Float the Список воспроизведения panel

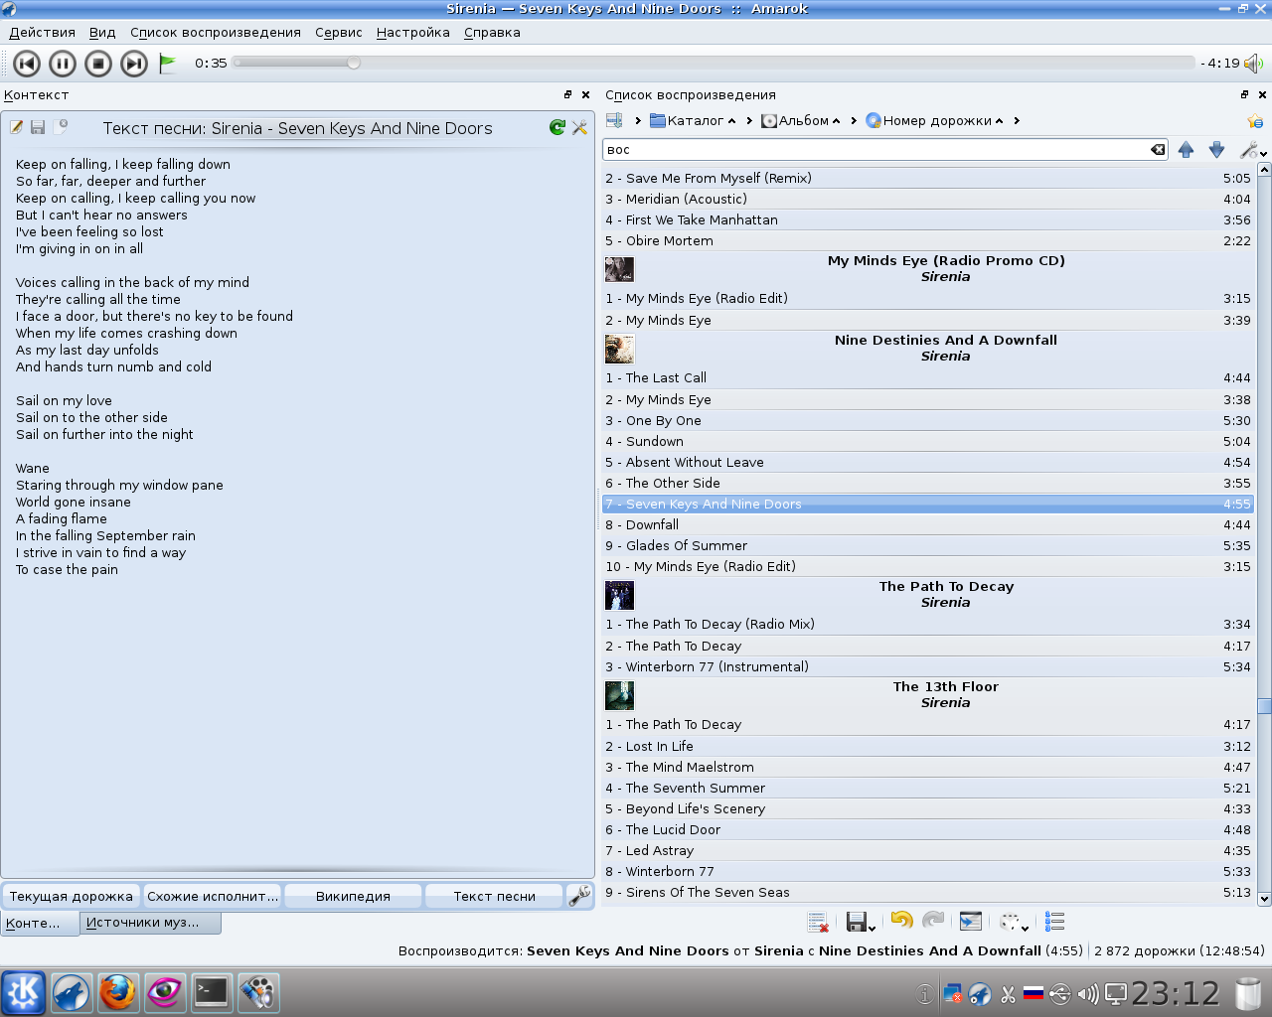pos(1244,95)
